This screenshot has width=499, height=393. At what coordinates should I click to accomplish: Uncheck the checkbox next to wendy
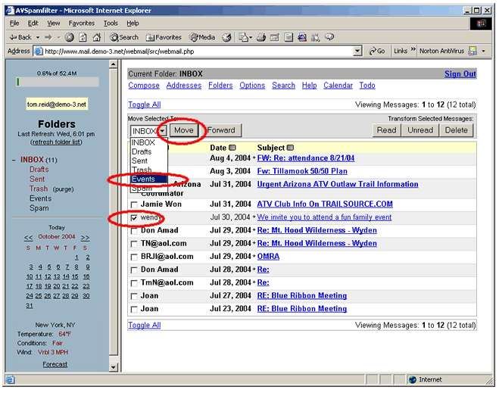[x=134, y=217]
